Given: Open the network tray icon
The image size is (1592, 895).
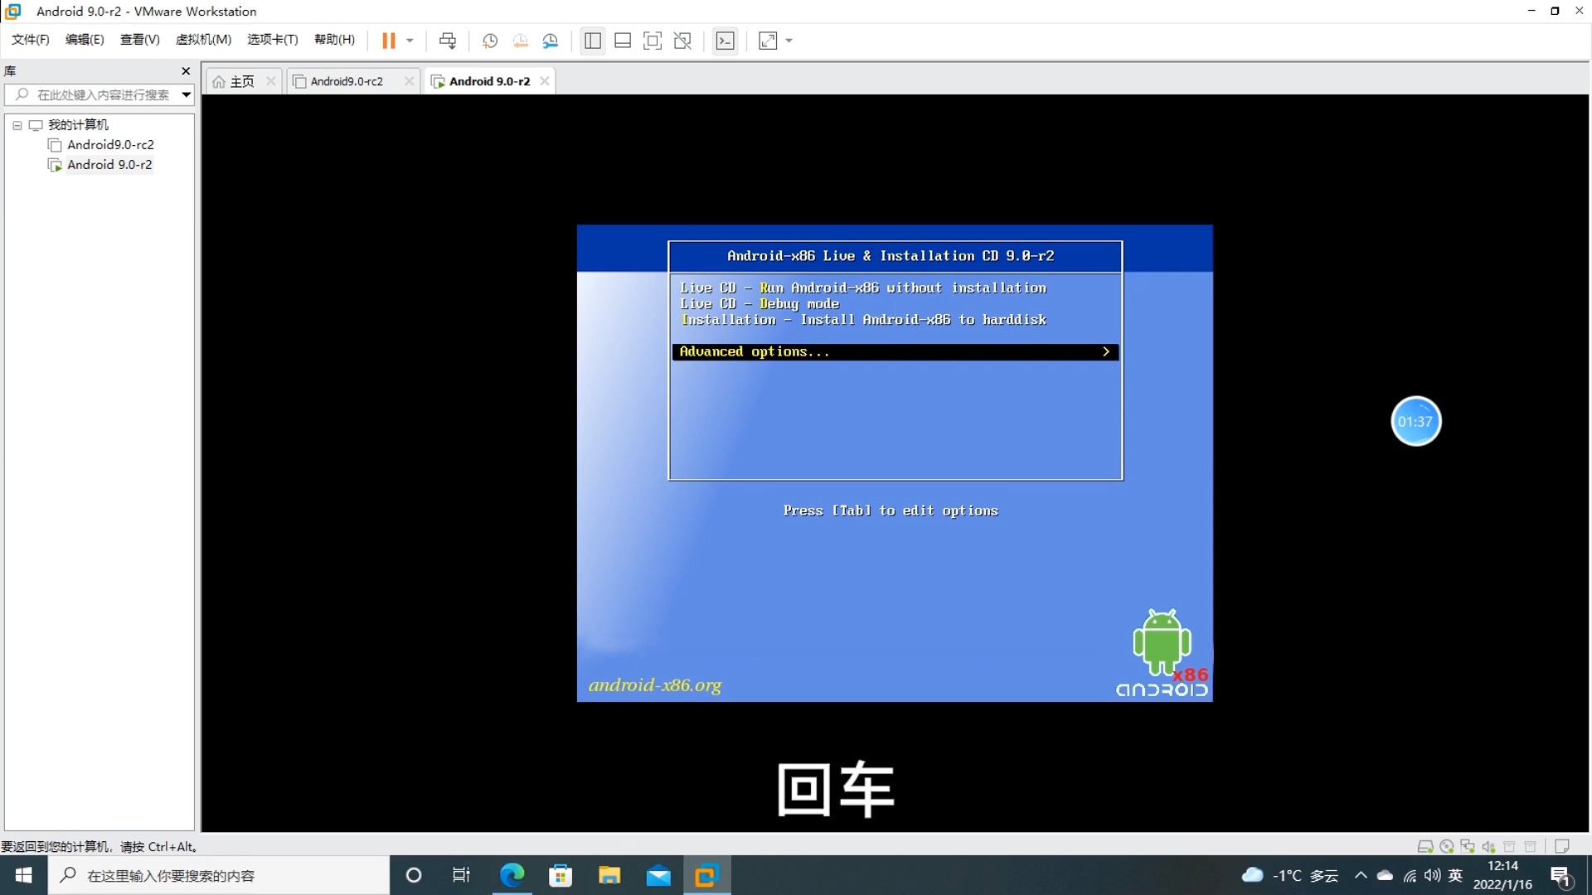Looking at the screenshot, I should [1410, 875].
